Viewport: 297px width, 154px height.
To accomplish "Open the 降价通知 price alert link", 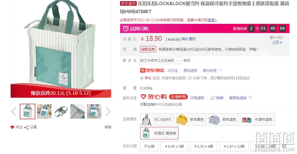I will pos(188,39).
